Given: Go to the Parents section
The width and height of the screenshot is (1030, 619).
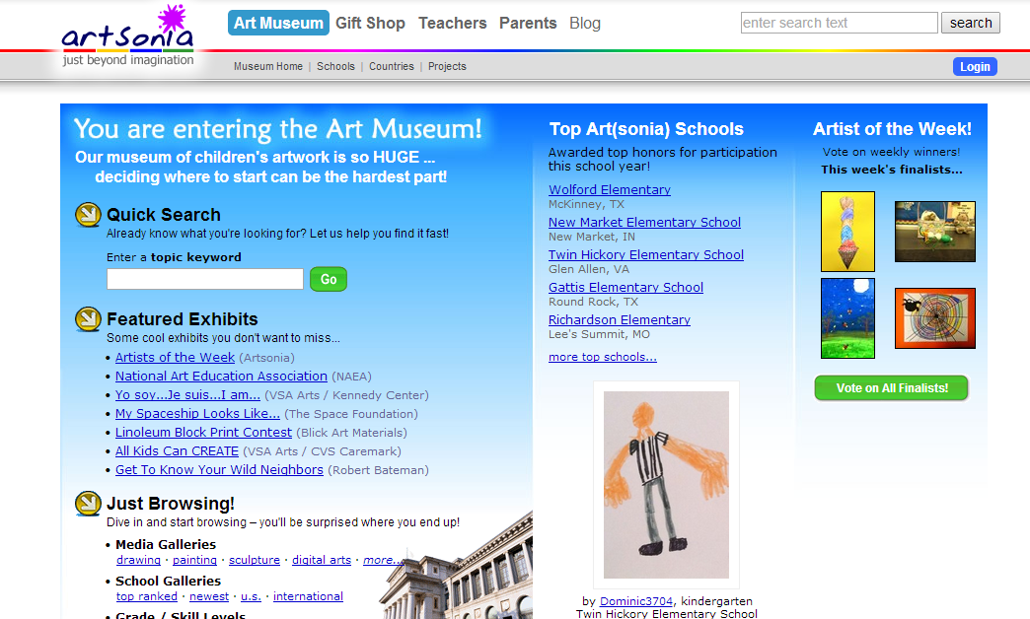Looking at the screenshot, I should tap(528, 23).
